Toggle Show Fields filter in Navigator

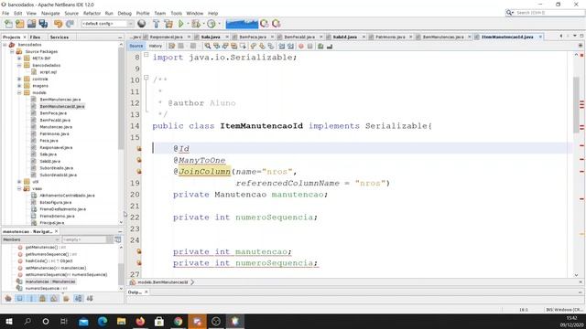pos(20,299)
